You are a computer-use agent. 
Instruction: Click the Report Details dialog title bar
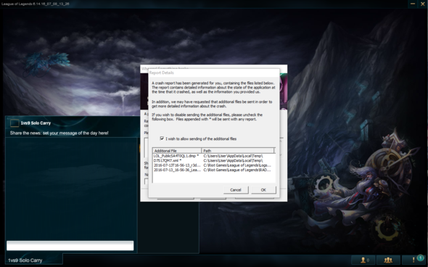point(214,73)
